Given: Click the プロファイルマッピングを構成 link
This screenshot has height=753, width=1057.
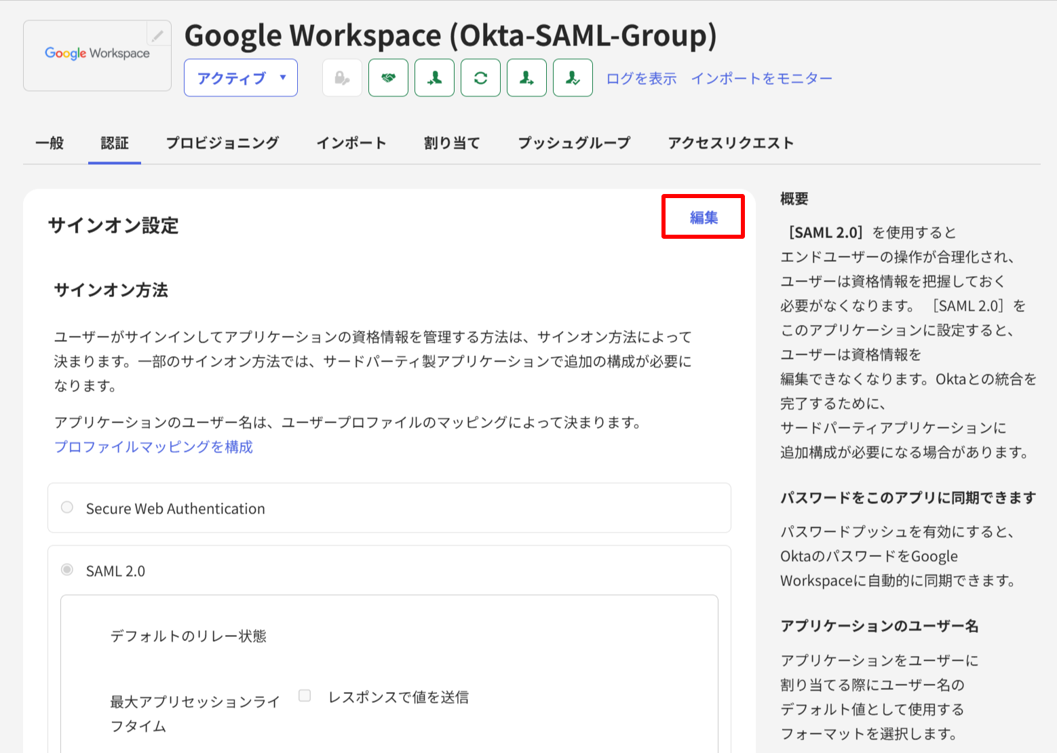Looking at the screenshot, I should pyautogui.click(x=153, y=447).
